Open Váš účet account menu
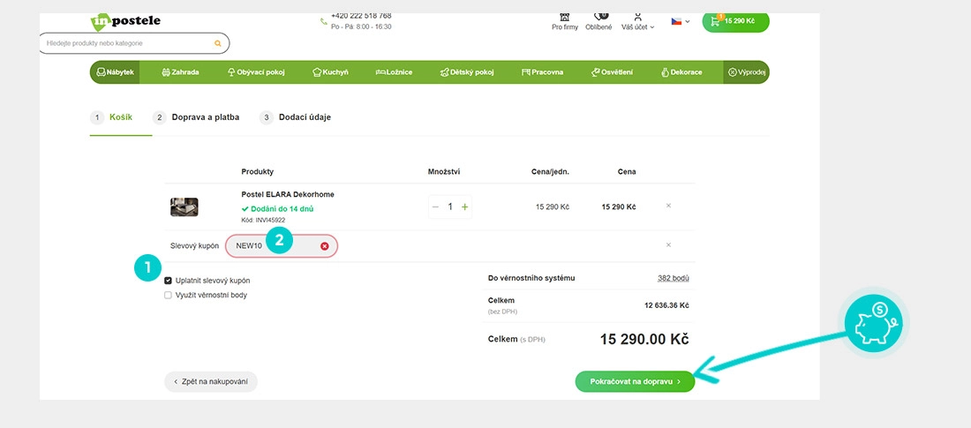This screenshot has width=971, height=428. 638,21
